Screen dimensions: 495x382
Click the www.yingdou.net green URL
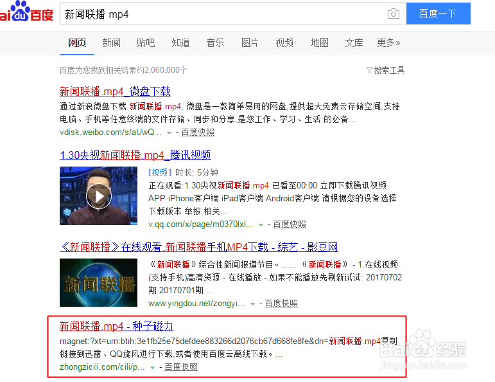click(196, 304)
